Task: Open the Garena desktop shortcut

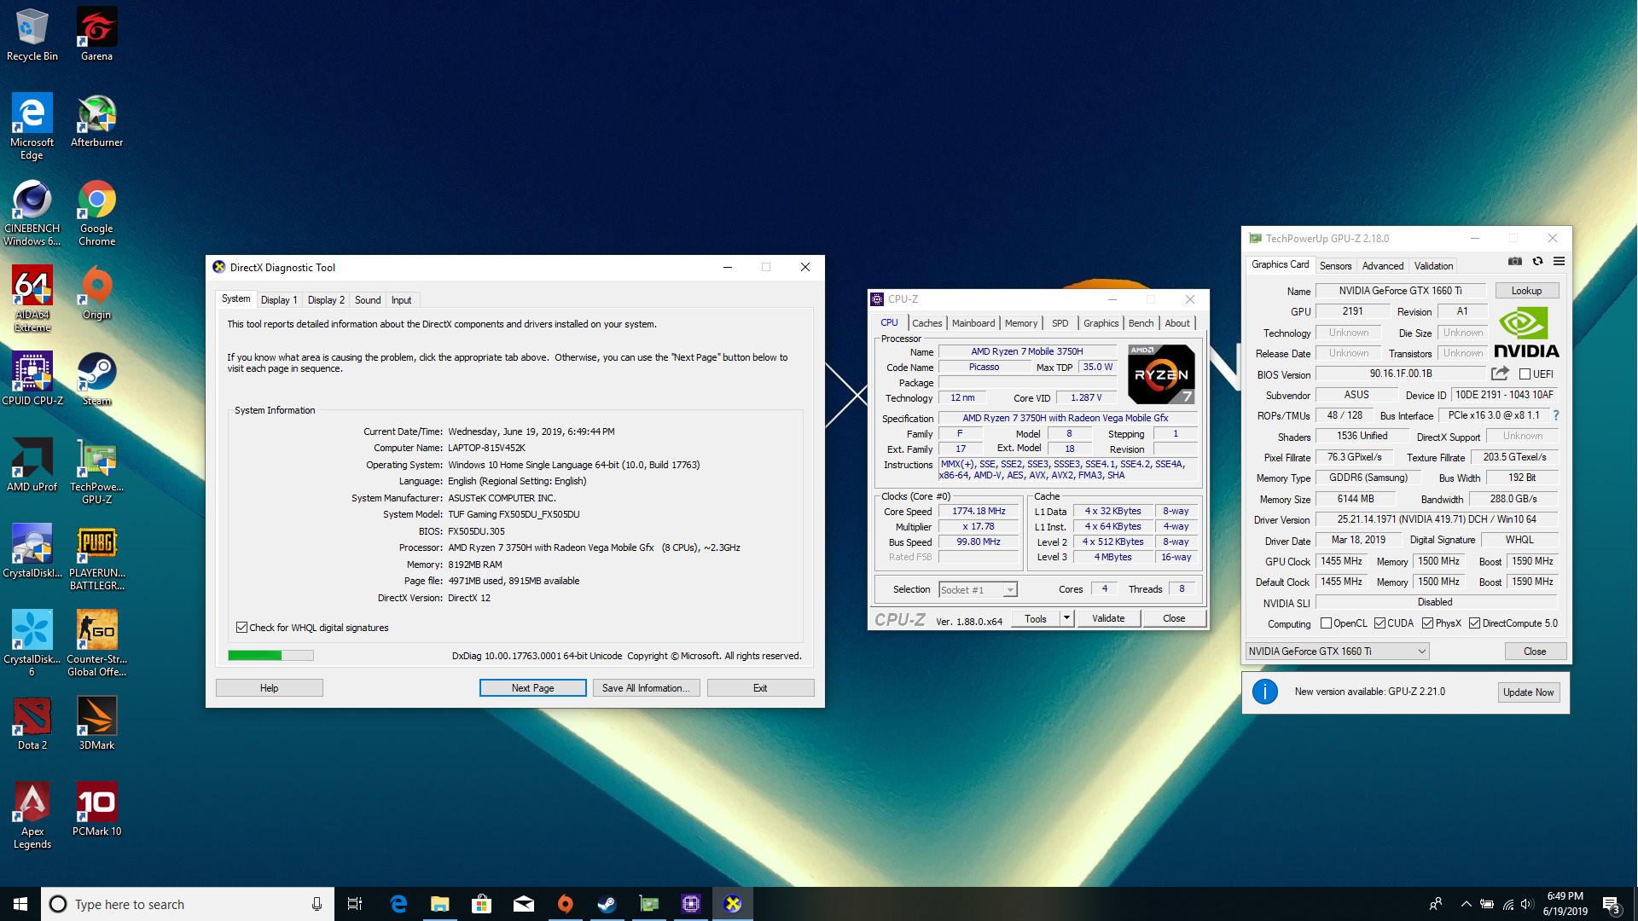Action: click(96, 34)
